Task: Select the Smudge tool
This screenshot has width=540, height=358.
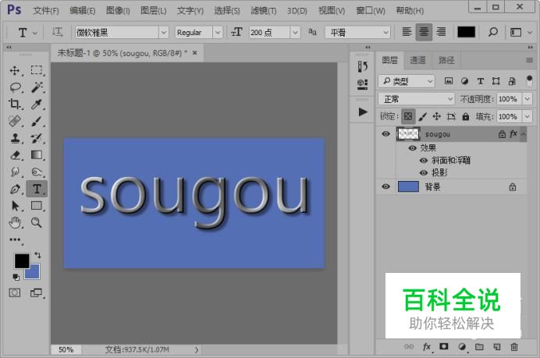Action: tap(15, 172)
